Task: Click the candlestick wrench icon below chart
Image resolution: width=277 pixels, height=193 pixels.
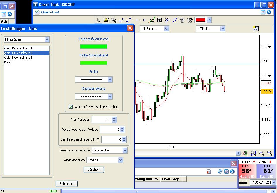Action: click(x=245, y=153)
